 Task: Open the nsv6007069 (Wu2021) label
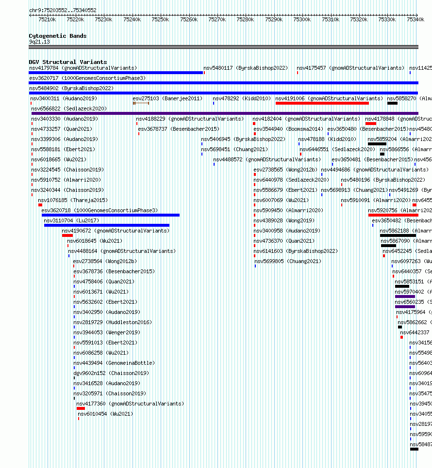(x=282, y=200)
